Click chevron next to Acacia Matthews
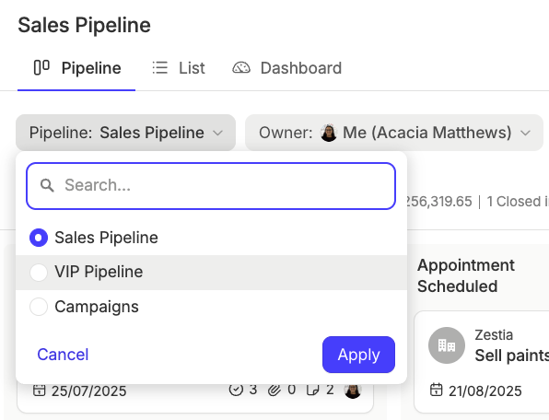 (525, 133)
